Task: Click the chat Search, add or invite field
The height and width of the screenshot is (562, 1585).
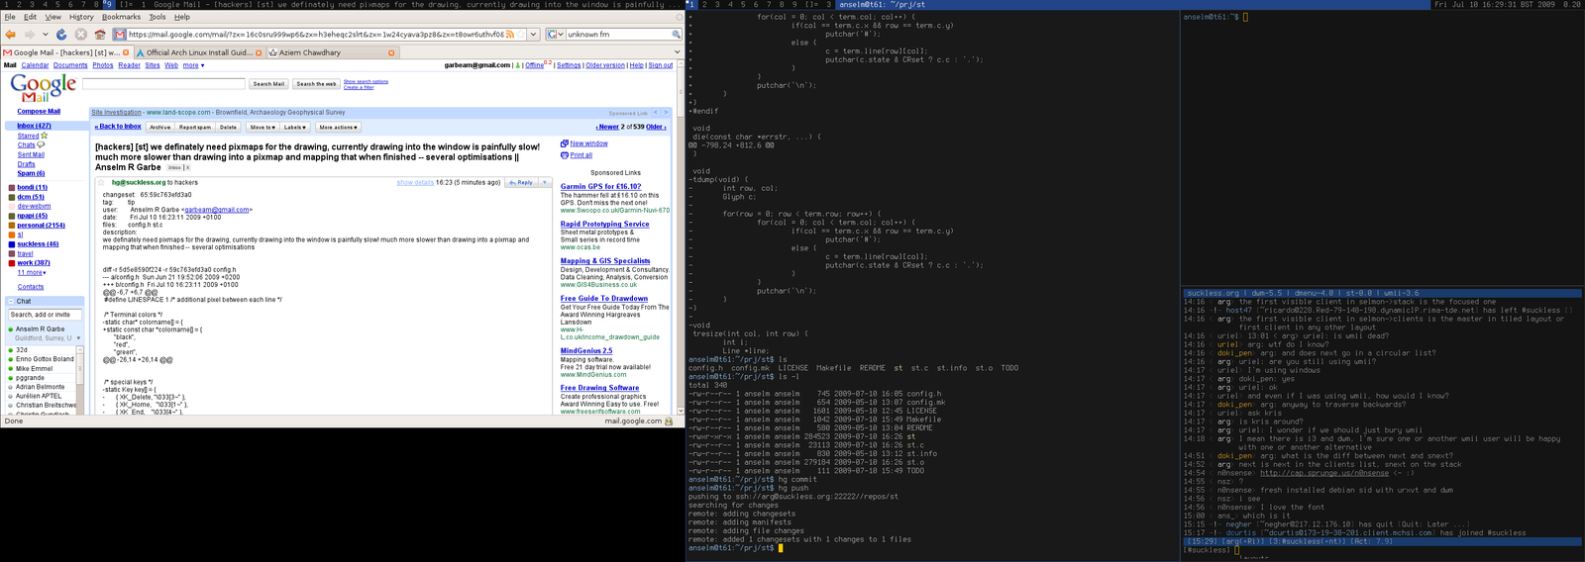Action: (46, 315)
